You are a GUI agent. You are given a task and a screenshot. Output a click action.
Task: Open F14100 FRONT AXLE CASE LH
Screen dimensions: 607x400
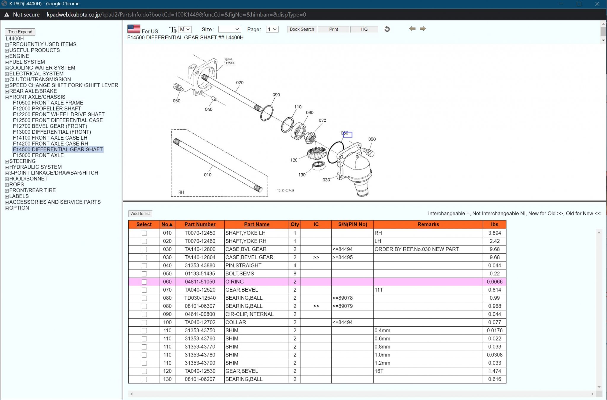(50, 138)
